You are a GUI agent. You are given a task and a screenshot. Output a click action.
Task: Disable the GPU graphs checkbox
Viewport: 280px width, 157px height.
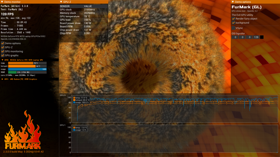[x=3, y=55]
